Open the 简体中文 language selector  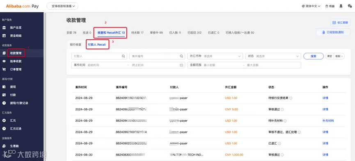[x=311, y=6]
